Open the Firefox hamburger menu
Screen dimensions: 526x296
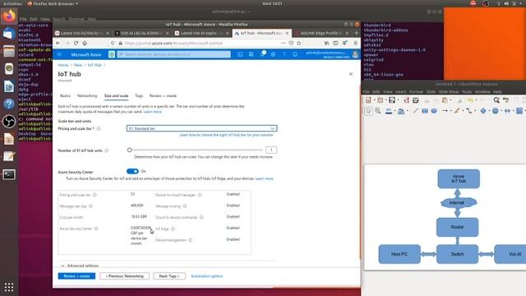355,43
